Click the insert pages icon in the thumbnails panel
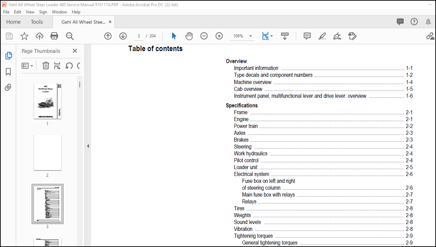 [x=57, y=66]
